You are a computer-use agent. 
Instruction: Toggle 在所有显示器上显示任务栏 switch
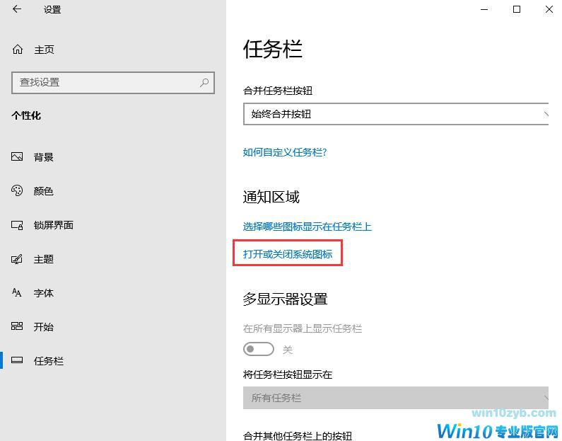coord(259,349)
